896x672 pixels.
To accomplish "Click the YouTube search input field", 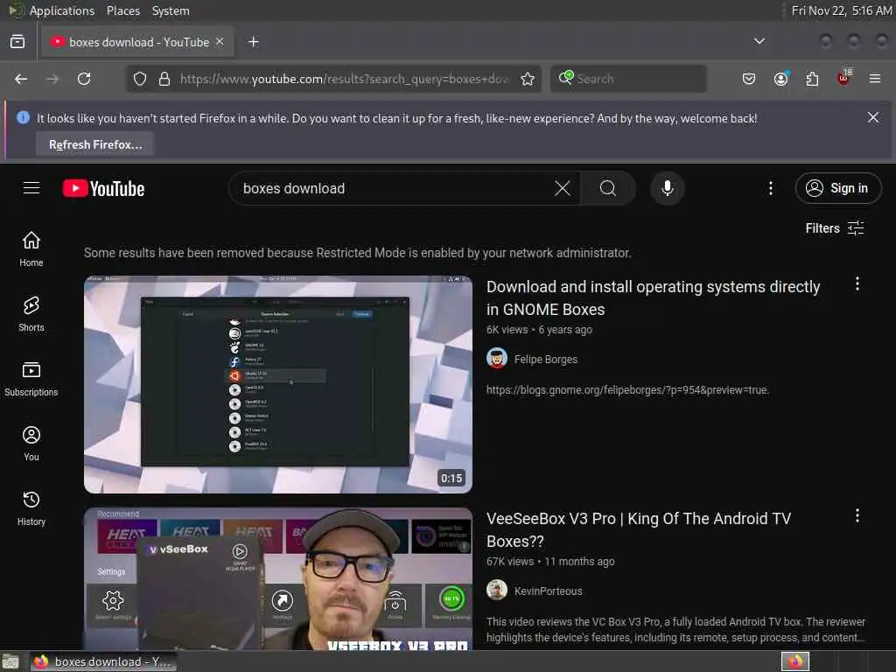I will click(x=395, y=188).
